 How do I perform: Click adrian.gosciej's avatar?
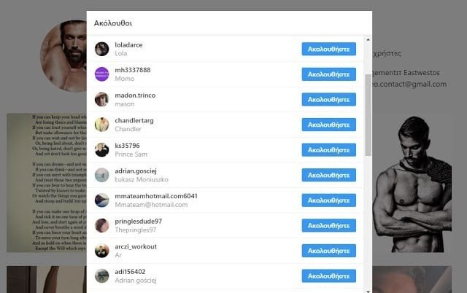102,175
